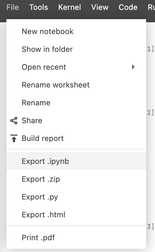Screen dimensions: 155x252
Task: Export notebook as .ipynb
Action: point(76,161)
